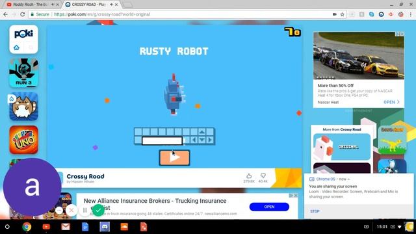Open Gmail from the shelf

[x=66, y=227]
